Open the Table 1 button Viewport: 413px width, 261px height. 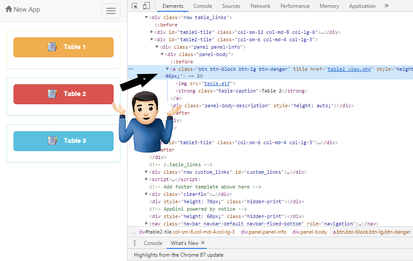tap(64, 47)
